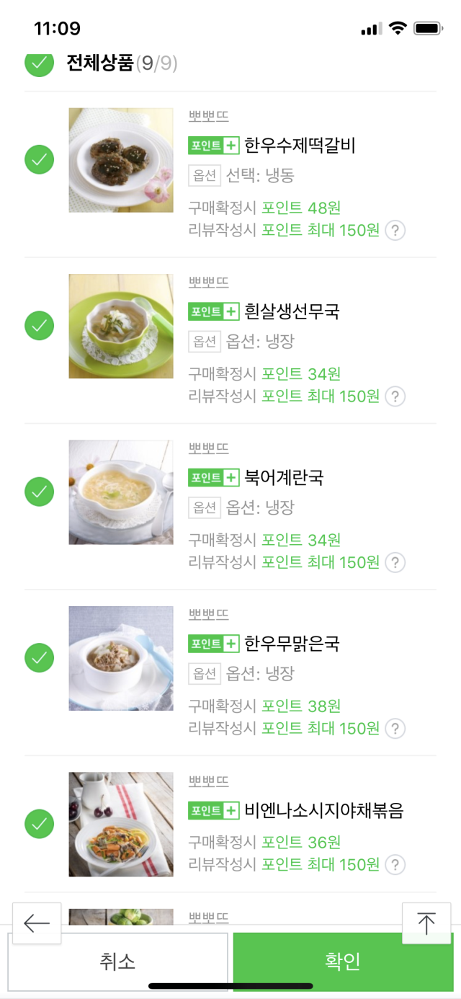Open the 북어계란국 product thumbnail
This screenshot has height=999, width=461.
121,492
